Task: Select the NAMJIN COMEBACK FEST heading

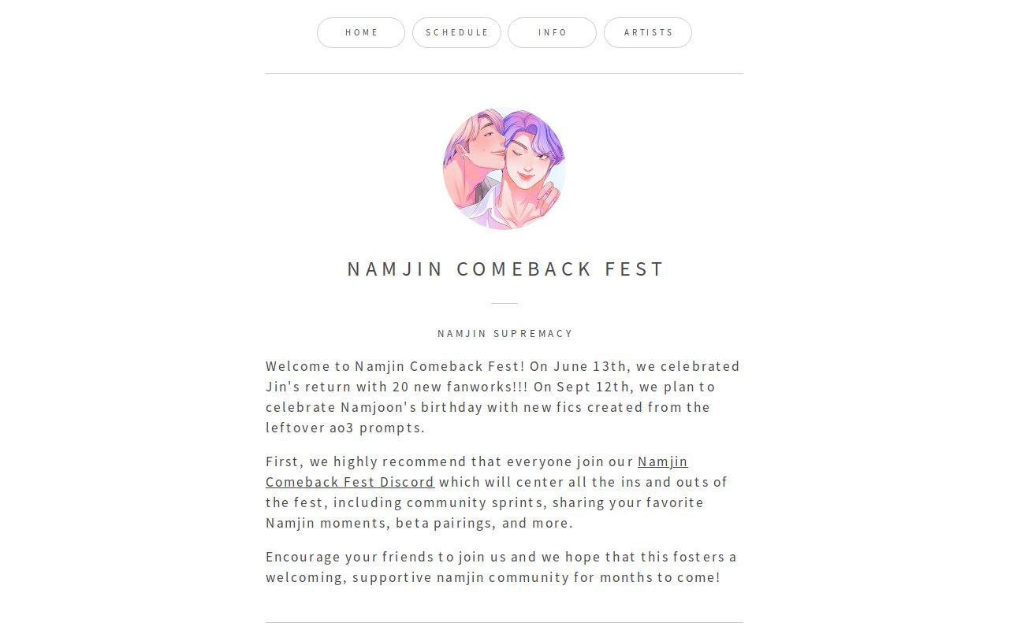Action: click(x=504, y=269)
